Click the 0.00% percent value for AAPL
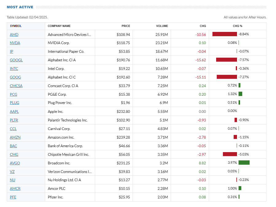 (232, 111)
